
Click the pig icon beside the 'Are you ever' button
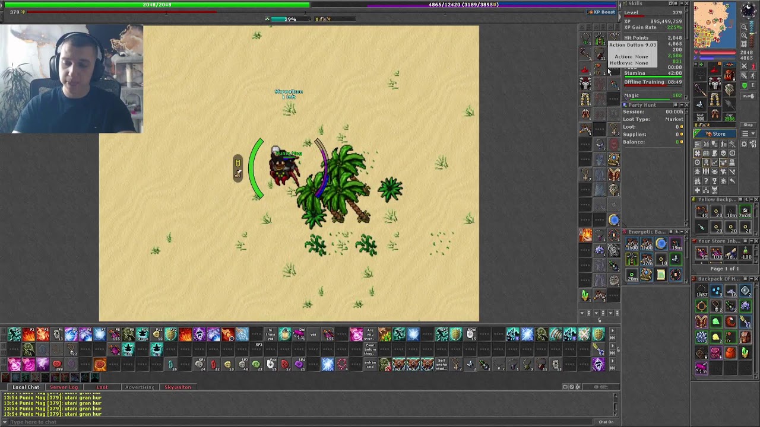click(356, 335)
